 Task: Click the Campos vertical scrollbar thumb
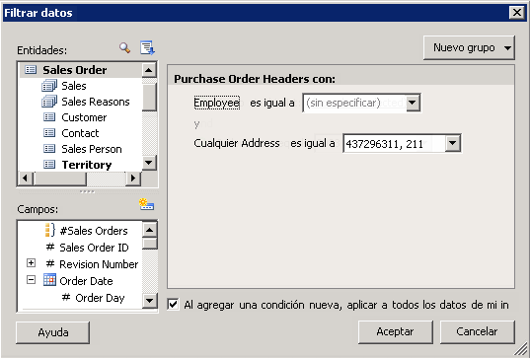click(x=149, y=244)
